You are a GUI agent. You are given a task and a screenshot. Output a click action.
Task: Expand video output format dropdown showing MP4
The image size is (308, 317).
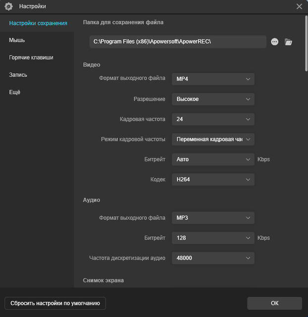coord(213,79)
